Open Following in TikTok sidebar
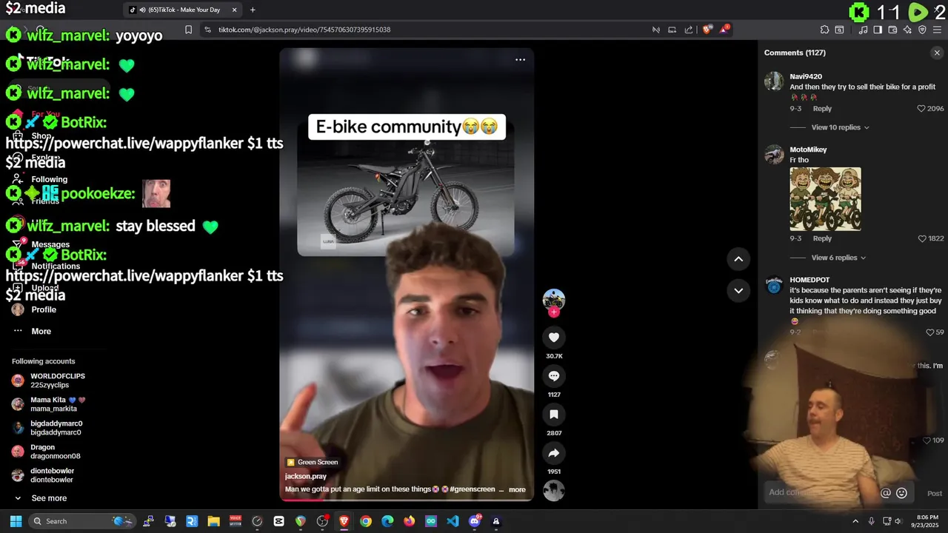Image resolution: width=948 pixels, height=533 pixels. click(49, 179)
